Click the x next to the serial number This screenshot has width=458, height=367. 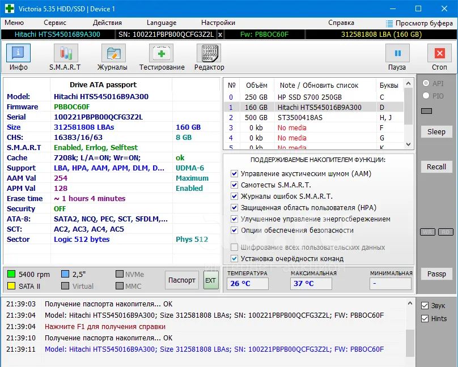[x=220, y=35]
